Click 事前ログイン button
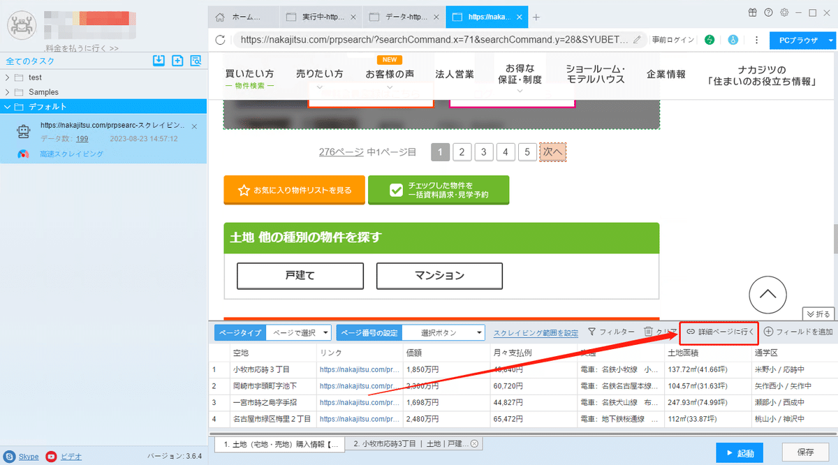This screenshot has width=838, height=465. [672, 40]
